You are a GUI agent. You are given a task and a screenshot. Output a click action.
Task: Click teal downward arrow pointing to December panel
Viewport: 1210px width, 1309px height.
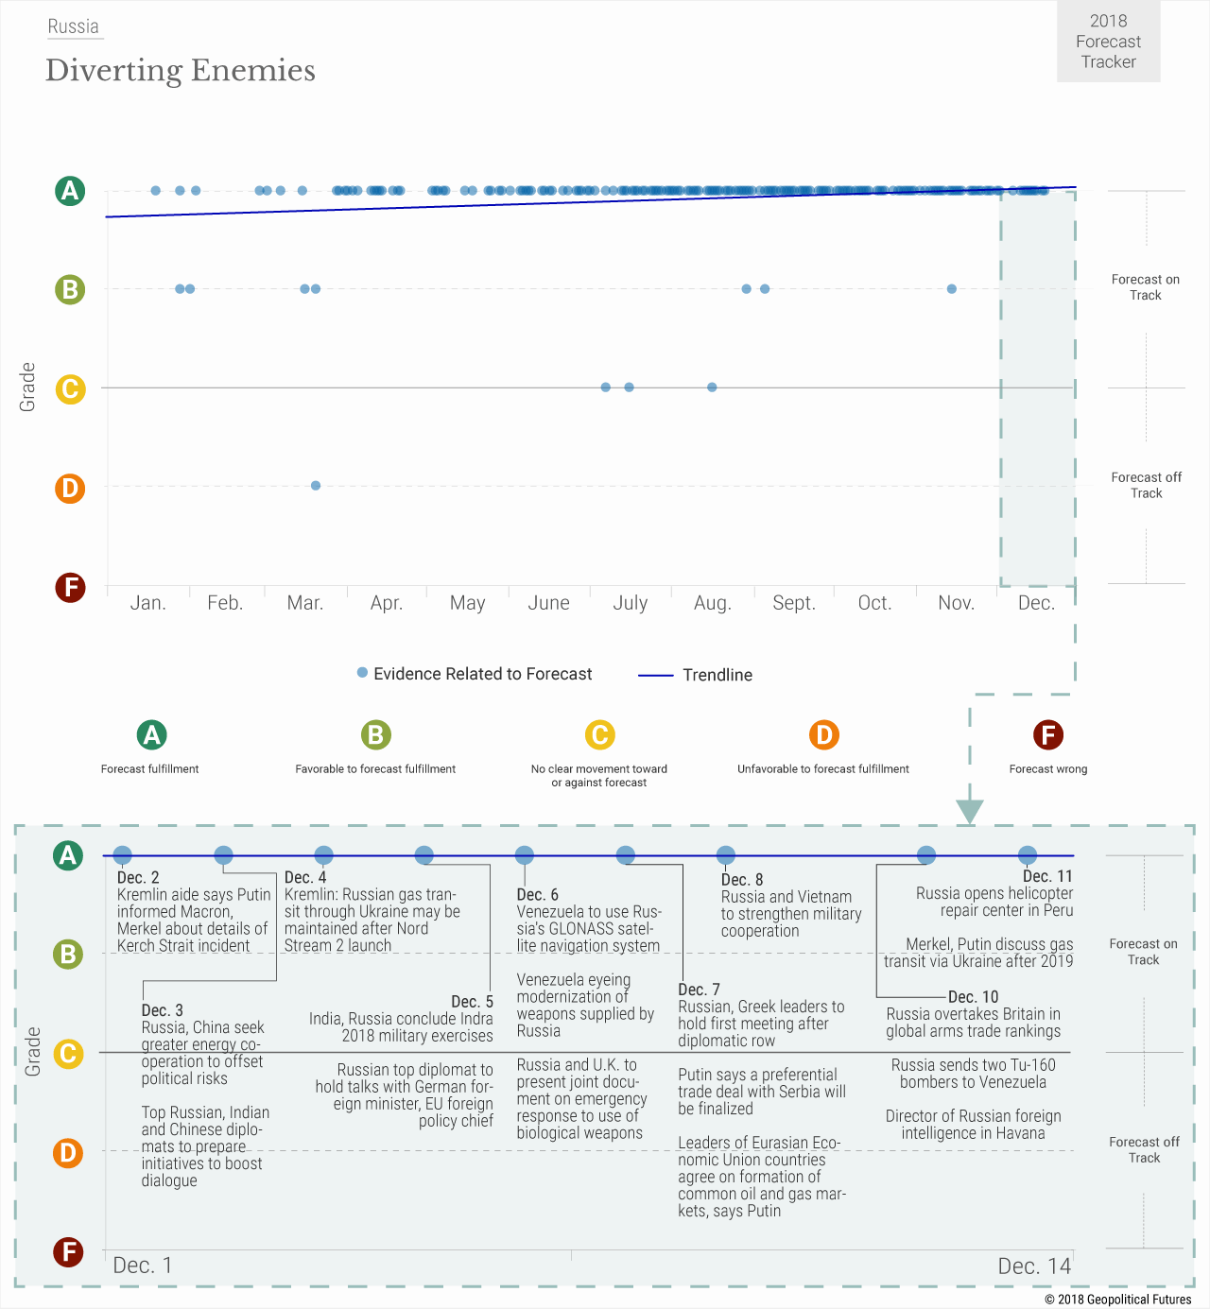tap(970, 811)
